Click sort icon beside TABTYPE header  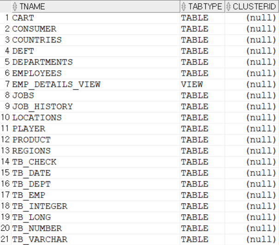click(184, 6)
